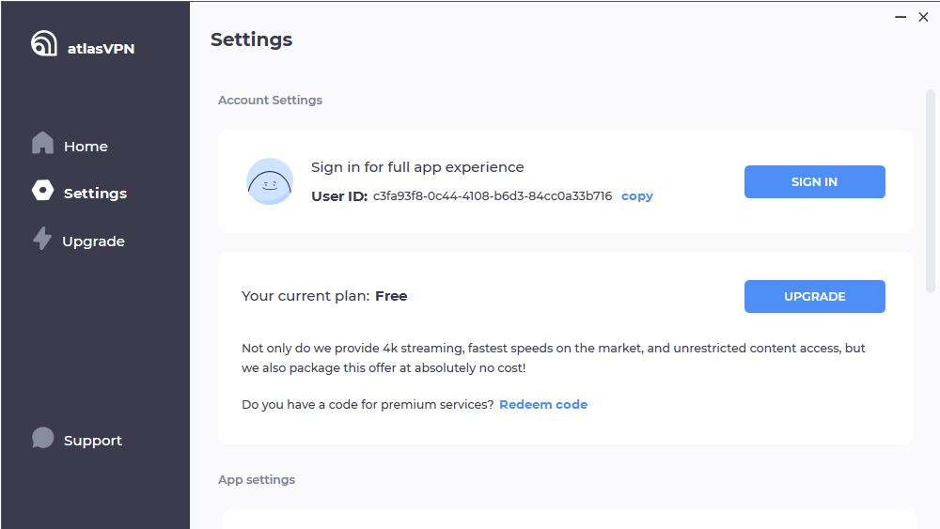Click the Settings hexagon icon
Screen dimensions: 940x529
[x=42, y=191]
